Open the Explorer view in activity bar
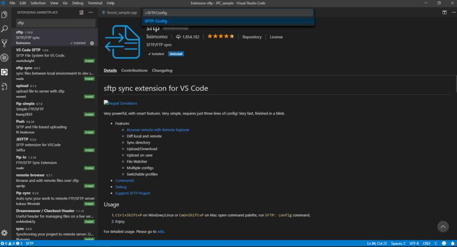457x247 pixels. pos(4,14)
